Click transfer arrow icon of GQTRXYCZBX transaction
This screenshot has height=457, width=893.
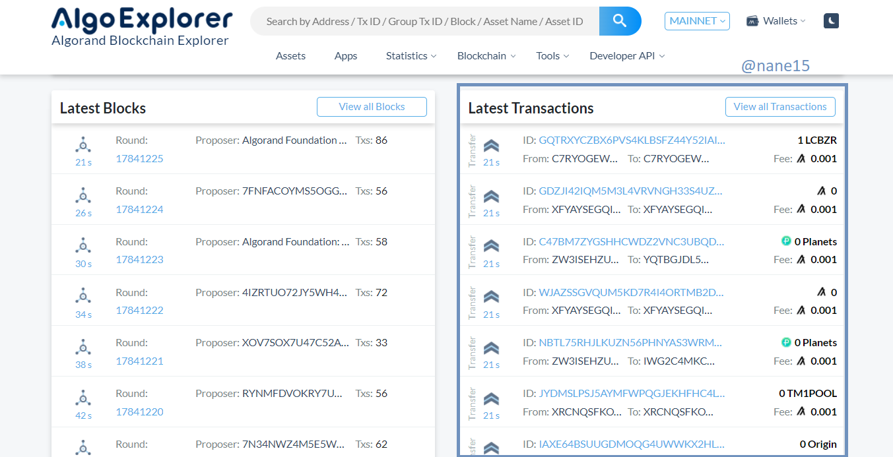(491, 146)
